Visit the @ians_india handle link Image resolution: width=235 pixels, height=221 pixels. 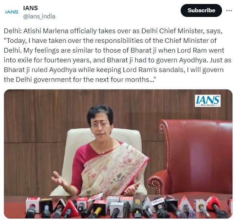pos(39,16)
